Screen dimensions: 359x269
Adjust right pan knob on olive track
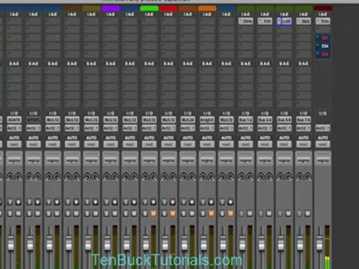pos(95,177)
